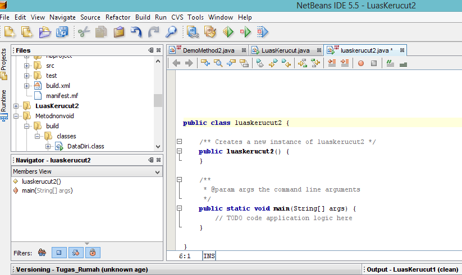Click the Build Main Project icon
This screenshot has width=462, height=275.
tap(193, 32)
